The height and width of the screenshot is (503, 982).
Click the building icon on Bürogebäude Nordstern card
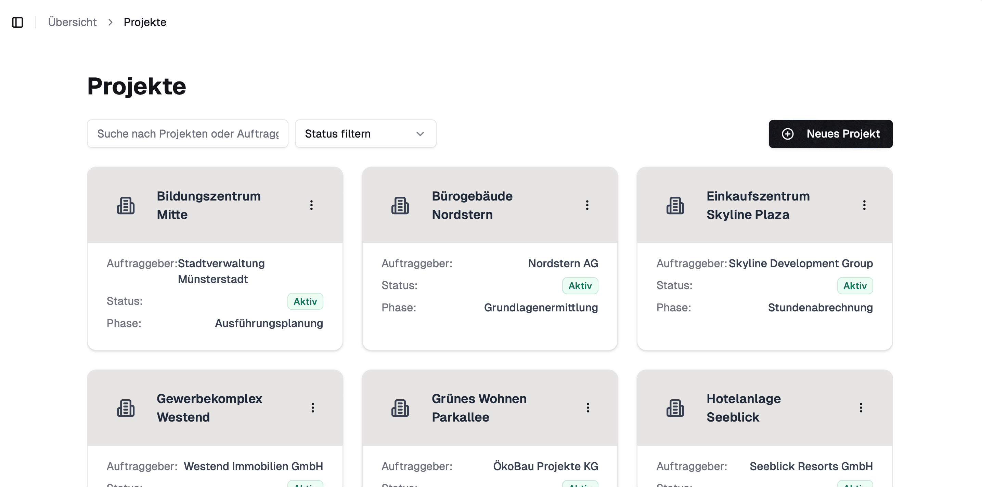coord(400,205)
